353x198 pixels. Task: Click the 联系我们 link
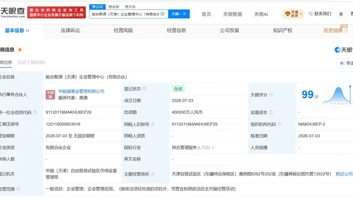tap(322, 14)
